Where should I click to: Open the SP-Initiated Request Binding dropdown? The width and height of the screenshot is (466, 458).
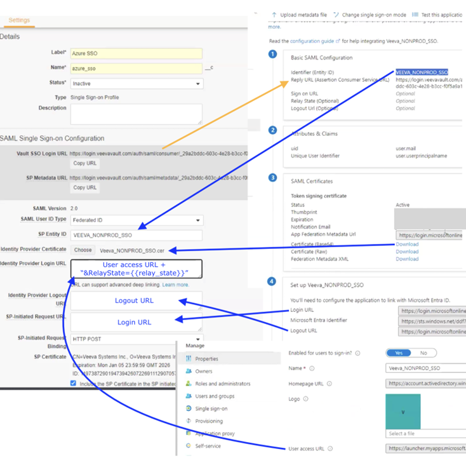(x=136, y=339)
